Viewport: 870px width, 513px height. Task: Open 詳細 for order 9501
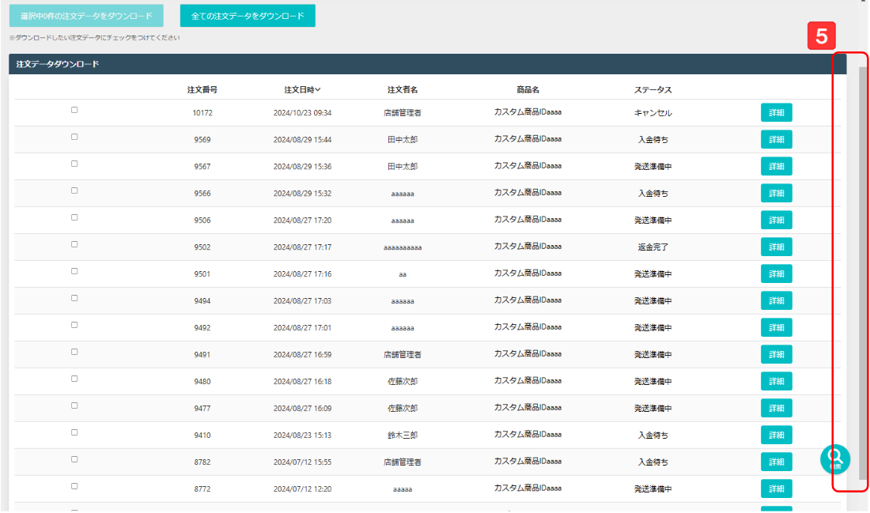pos(776,274)
